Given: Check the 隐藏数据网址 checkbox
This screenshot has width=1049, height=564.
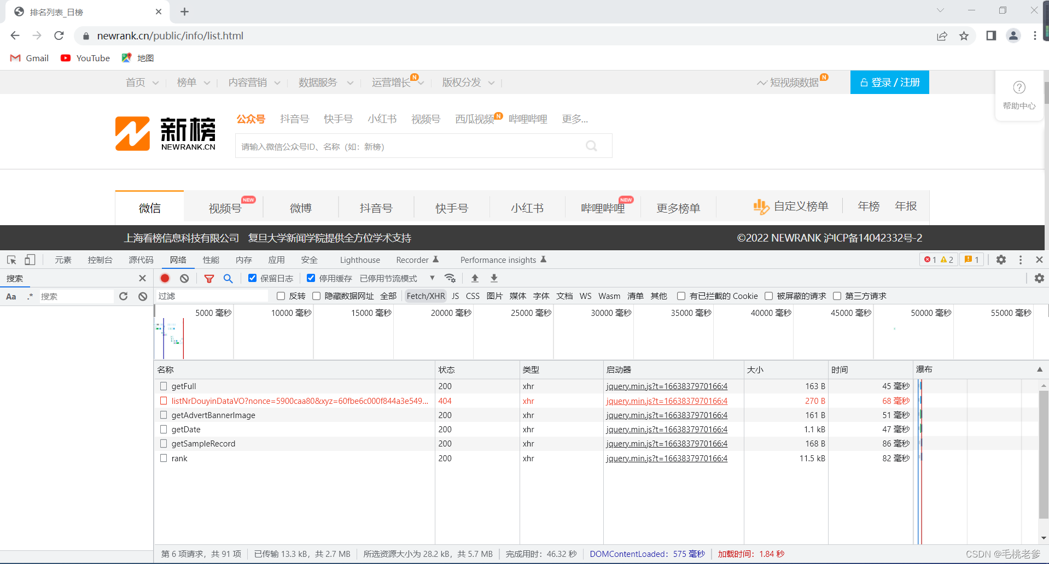Looking at the screenshot, I should point(316,296).
